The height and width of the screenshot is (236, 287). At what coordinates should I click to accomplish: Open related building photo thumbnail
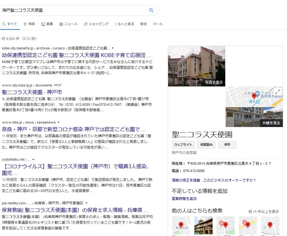(203, 225)
